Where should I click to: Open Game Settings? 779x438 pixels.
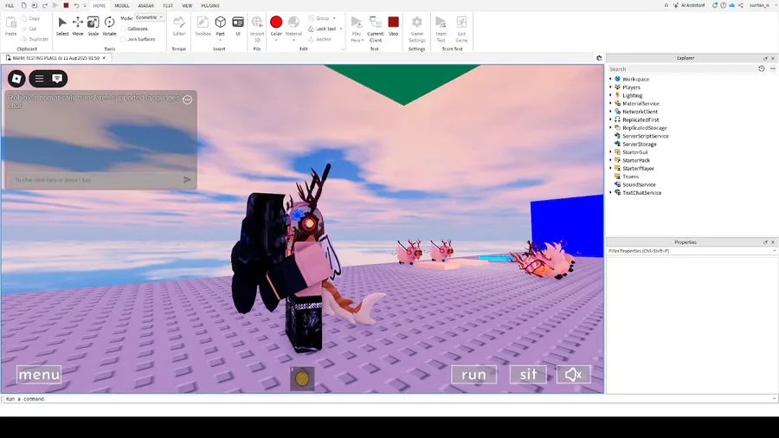(x=417, y=29)
